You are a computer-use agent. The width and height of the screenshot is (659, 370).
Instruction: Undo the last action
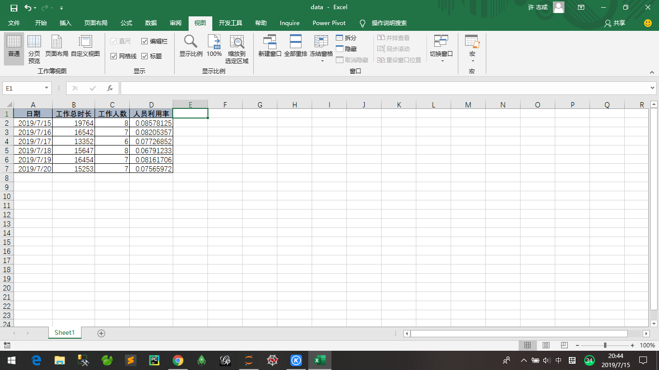(27, 8)
